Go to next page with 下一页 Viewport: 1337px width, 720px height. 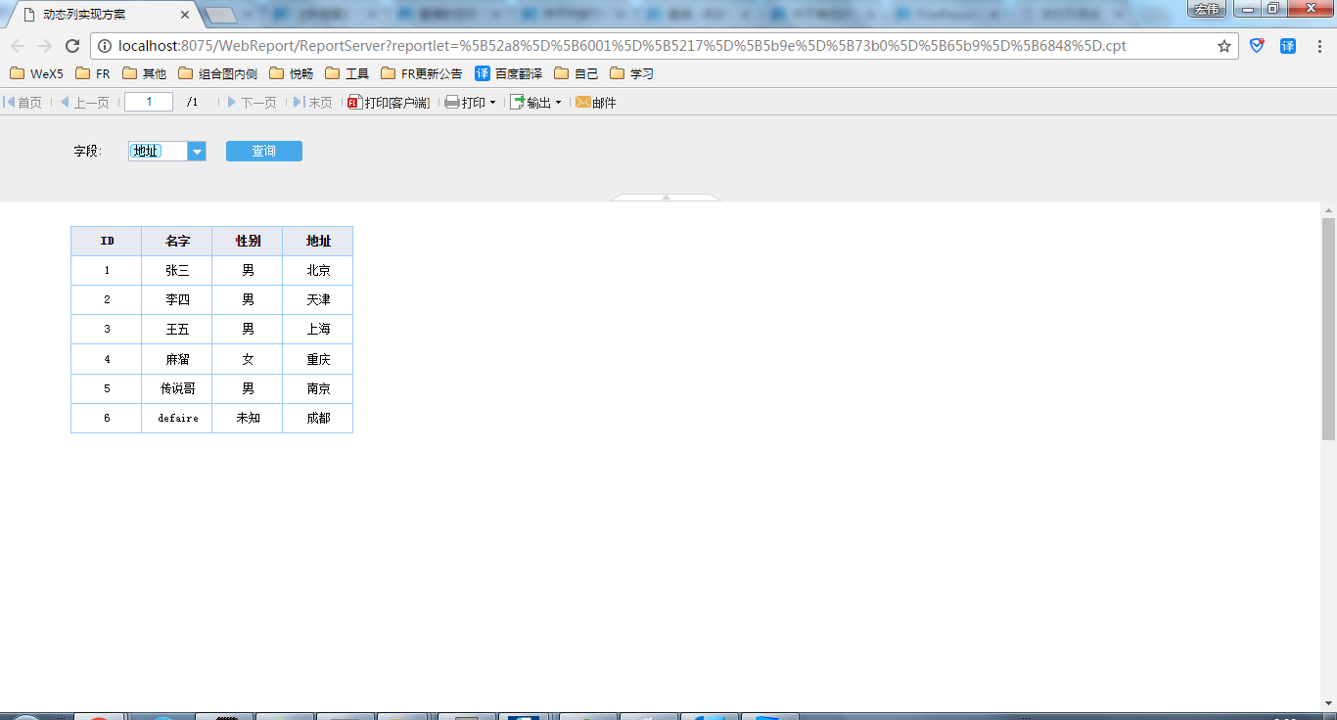click(x=252, y=102)
